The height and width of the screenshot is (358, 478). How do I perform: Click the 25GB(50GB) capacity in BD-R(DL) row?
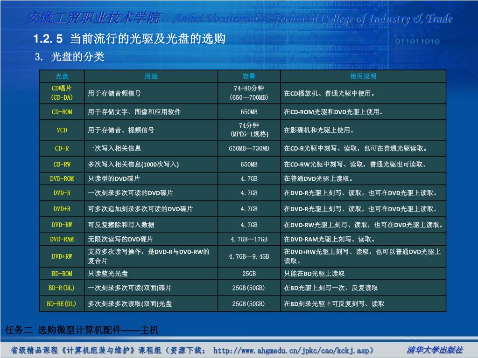[x=249, y=288]
